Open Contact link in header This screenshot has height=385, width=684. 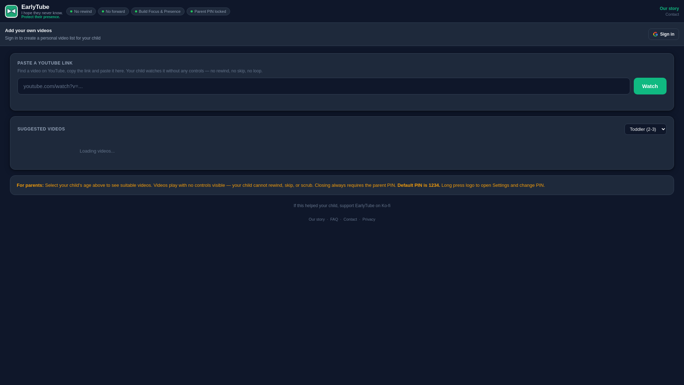[x=672, y=14]
